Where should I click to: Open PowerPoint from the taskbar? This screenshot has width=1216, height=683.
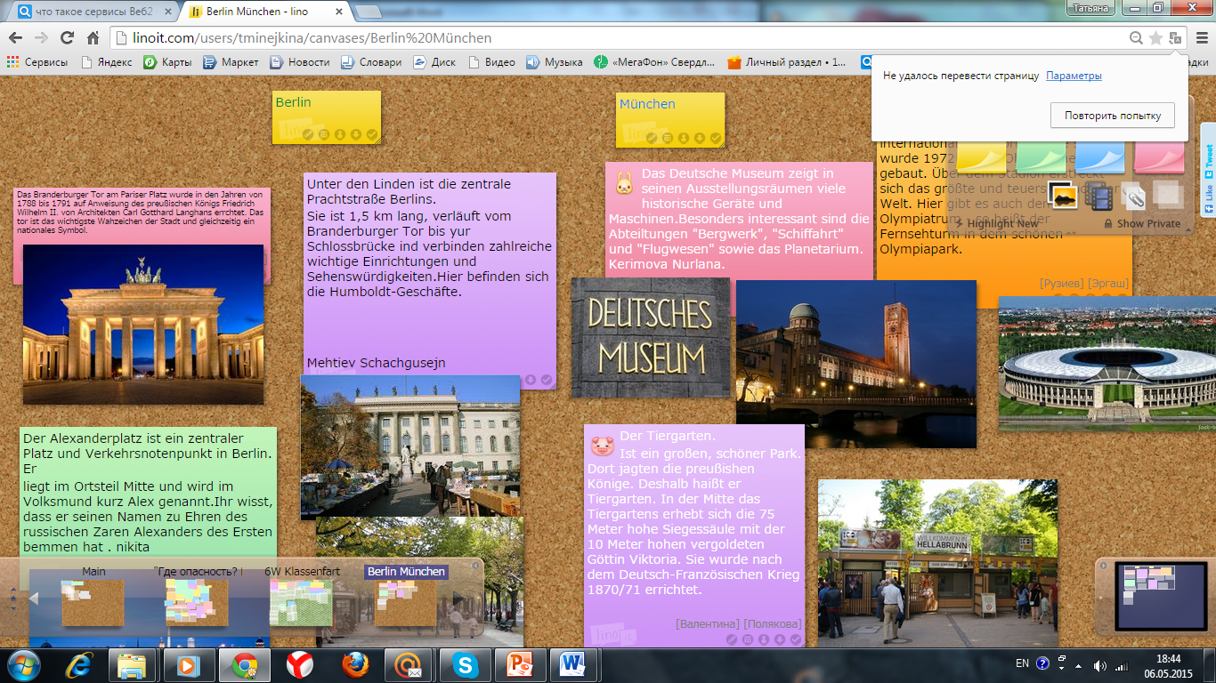[519, 664]
